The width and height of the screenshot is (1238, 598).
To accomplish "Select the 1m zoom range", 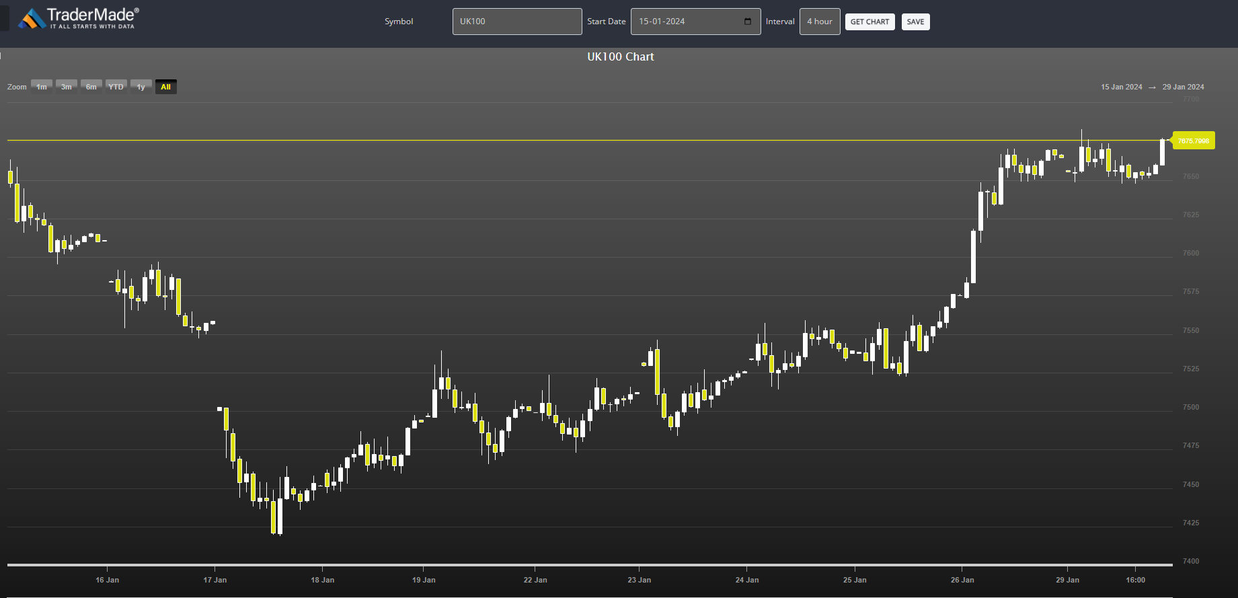I will pyautogui.click(x=42, y=87).
